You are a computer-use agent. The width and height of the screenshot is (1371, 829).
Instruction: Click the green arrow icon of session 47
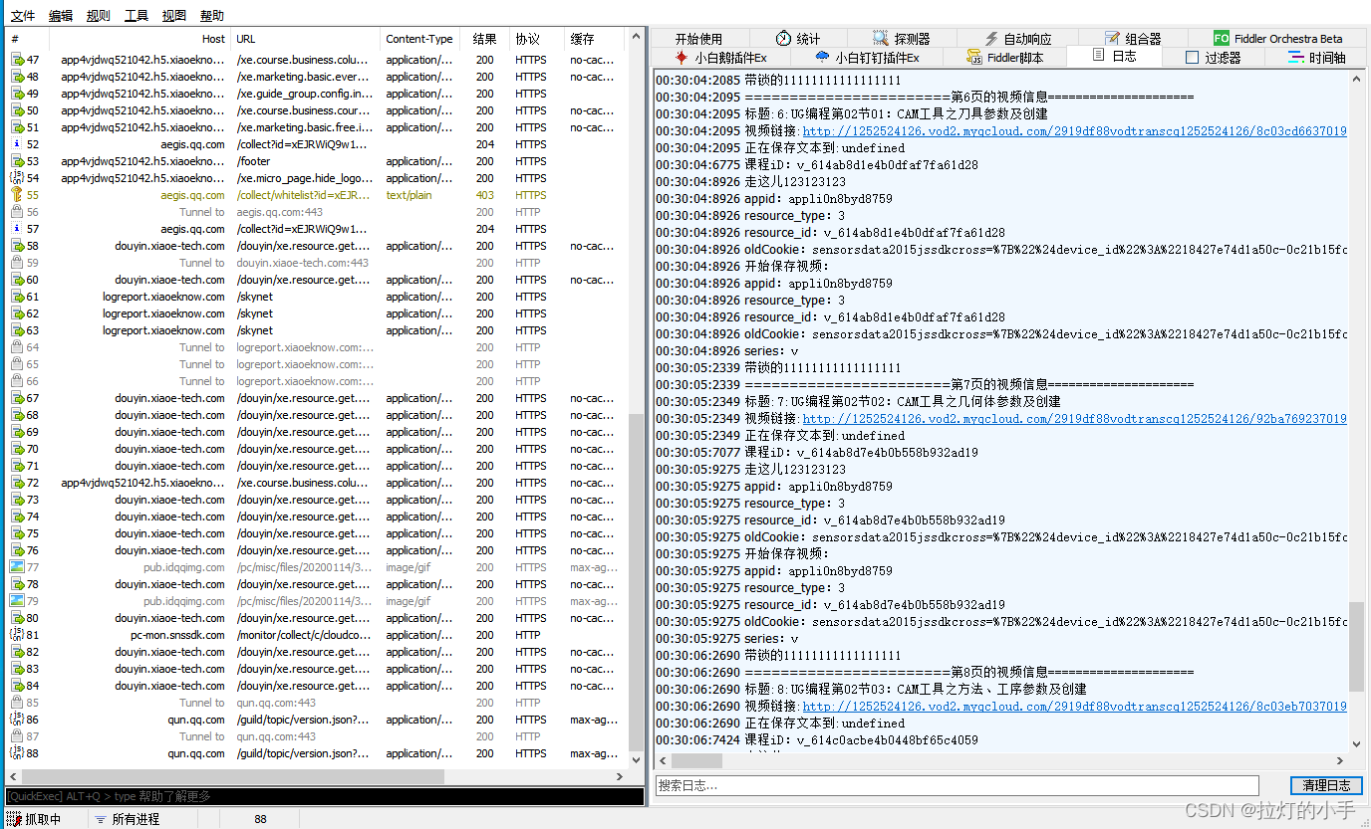click(x=17, y=60)
